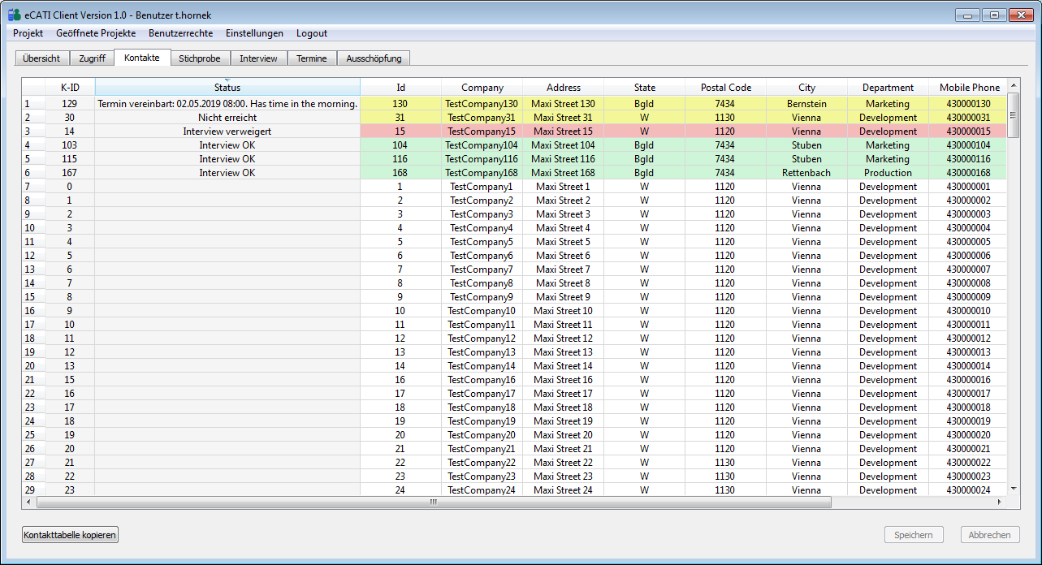Image resolution: width=1042 pixels, height=565 pixels.
Task: Switch to the Übersicht tab
Action: click(41, 58)
